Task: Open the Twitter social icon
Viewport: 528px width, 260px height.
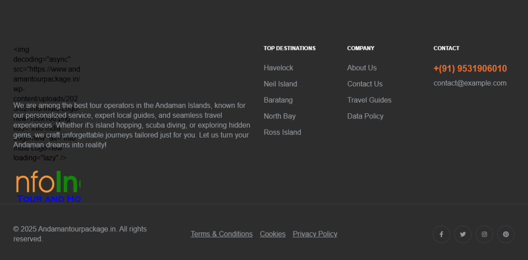Action: point(463,234)
